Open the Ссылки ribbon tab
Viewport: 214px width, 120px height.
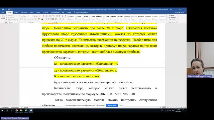pyautogui.click(x=38, y=12)
